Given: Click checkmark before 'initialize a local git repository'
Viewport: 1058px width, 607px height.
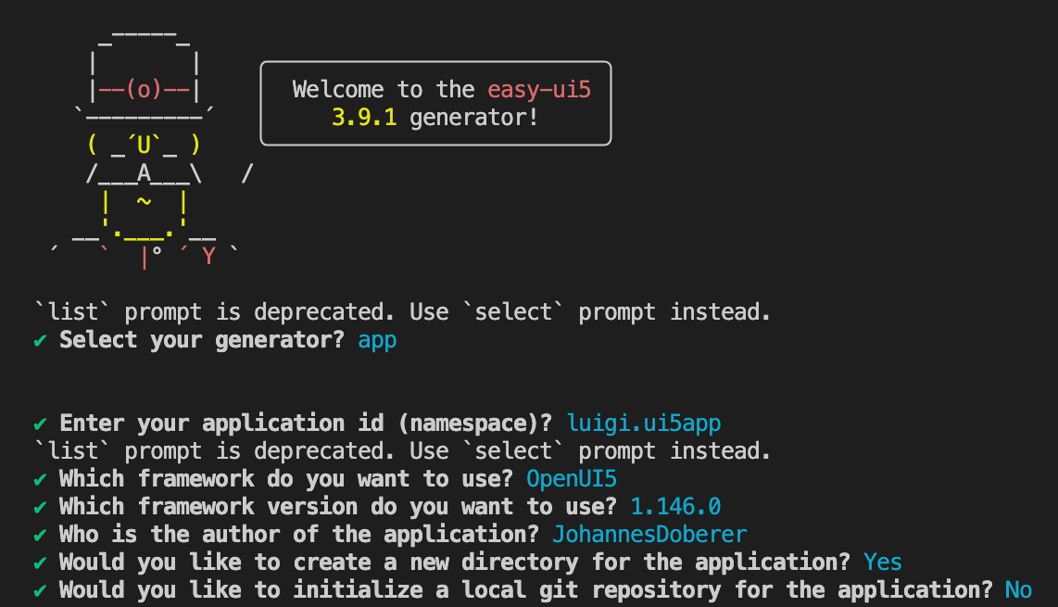Looking at the screenshot, I should pos(40,591).
